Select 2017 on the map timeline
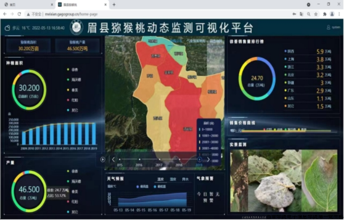The width and height of the screenshot is (344, 220). click(x=159, y=160)
